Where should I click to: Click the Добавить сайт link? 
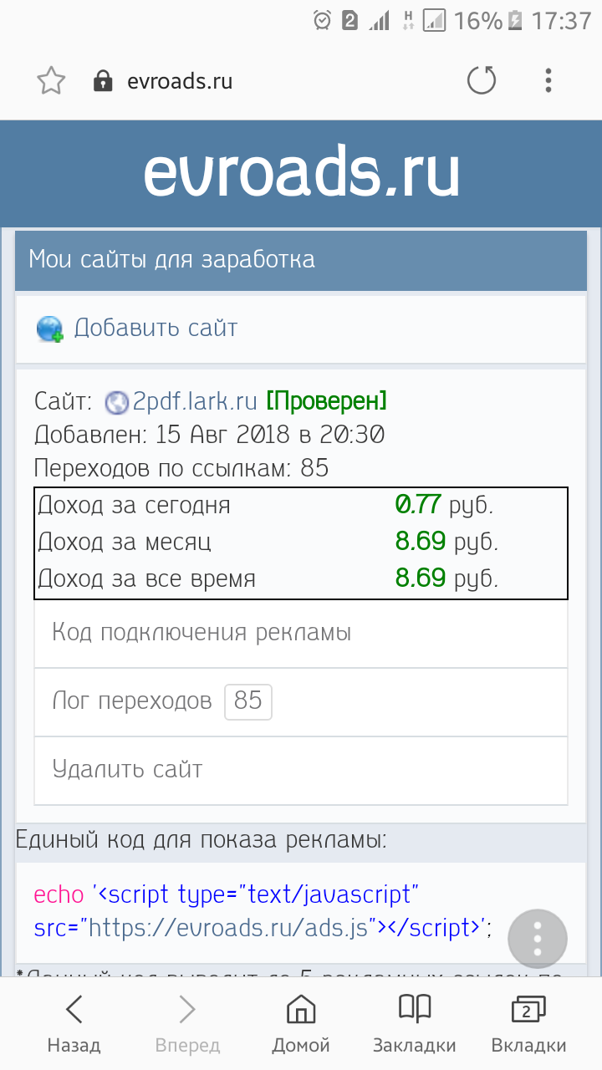tap(156, 328)
